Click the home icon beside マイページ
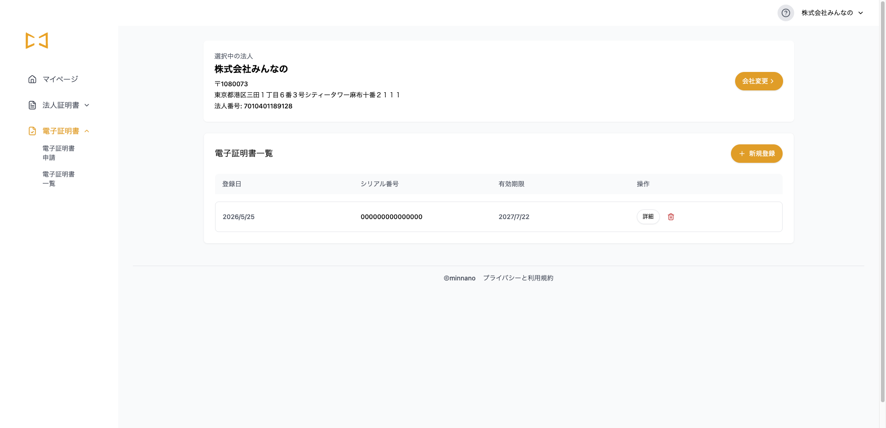Image resolution: width=886 pixels, height=428 pixels. pos(32,79)
